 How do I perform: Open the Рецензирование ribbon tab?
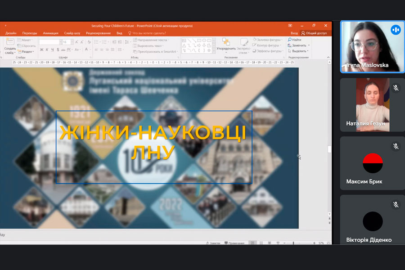98,33
